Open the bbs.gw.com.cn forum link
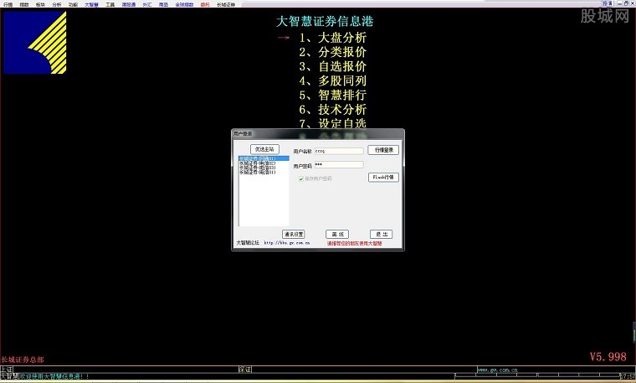Viewport: 636px width, 383px height. (287, 244)
